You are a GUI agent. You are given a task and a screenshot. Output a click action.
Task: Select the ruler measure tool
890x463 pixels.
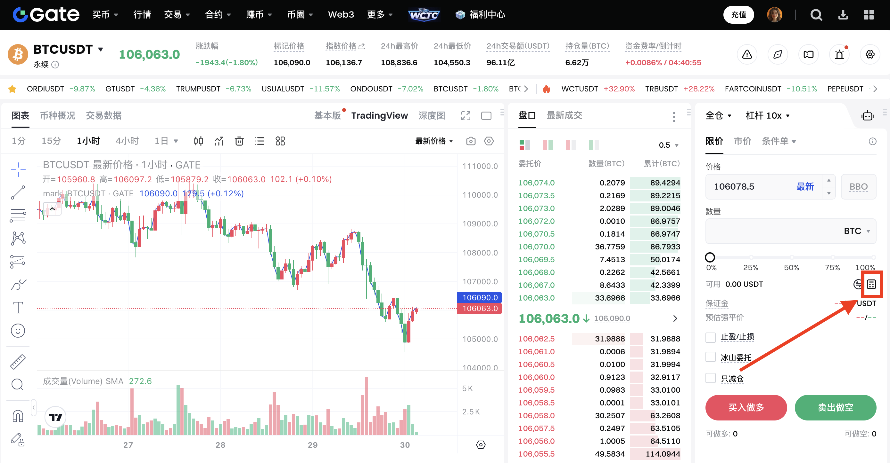(18, 362)
